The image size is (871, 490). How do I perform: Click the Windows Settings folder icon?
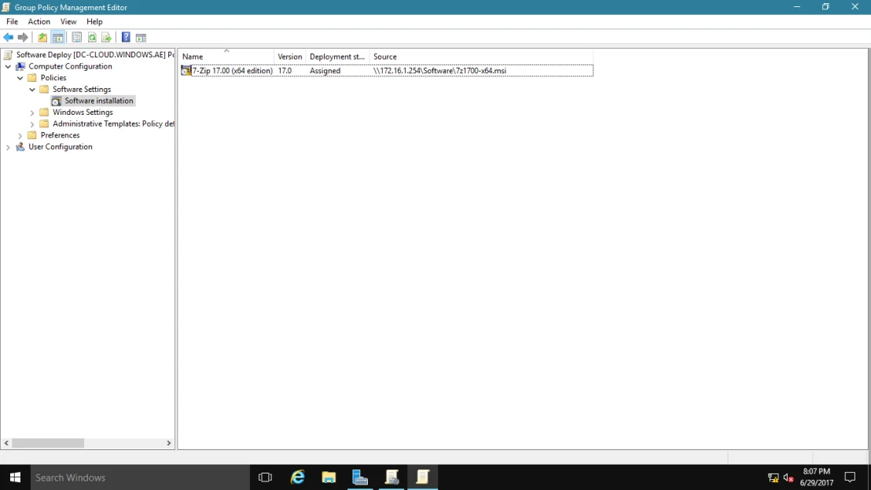pos(45,112)
